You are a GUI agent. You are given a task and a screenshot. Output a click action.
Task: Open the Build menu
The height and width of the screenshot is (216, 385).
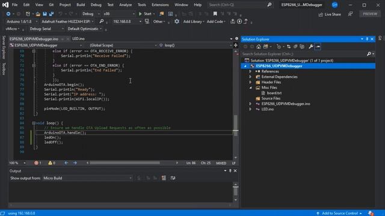(81, 5)
